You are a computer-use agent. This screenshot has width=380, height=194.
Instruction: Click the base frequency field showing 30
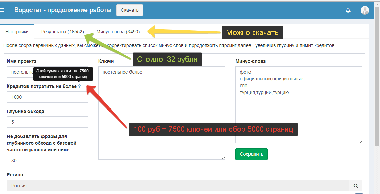[47, 161]
